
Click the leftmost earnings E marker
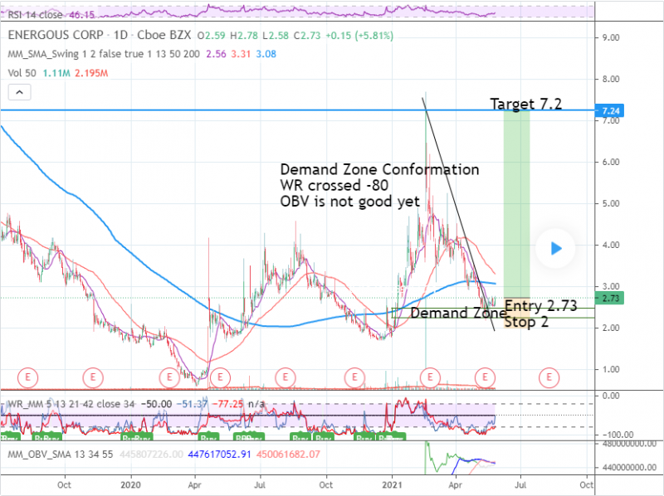pos(28,377)
